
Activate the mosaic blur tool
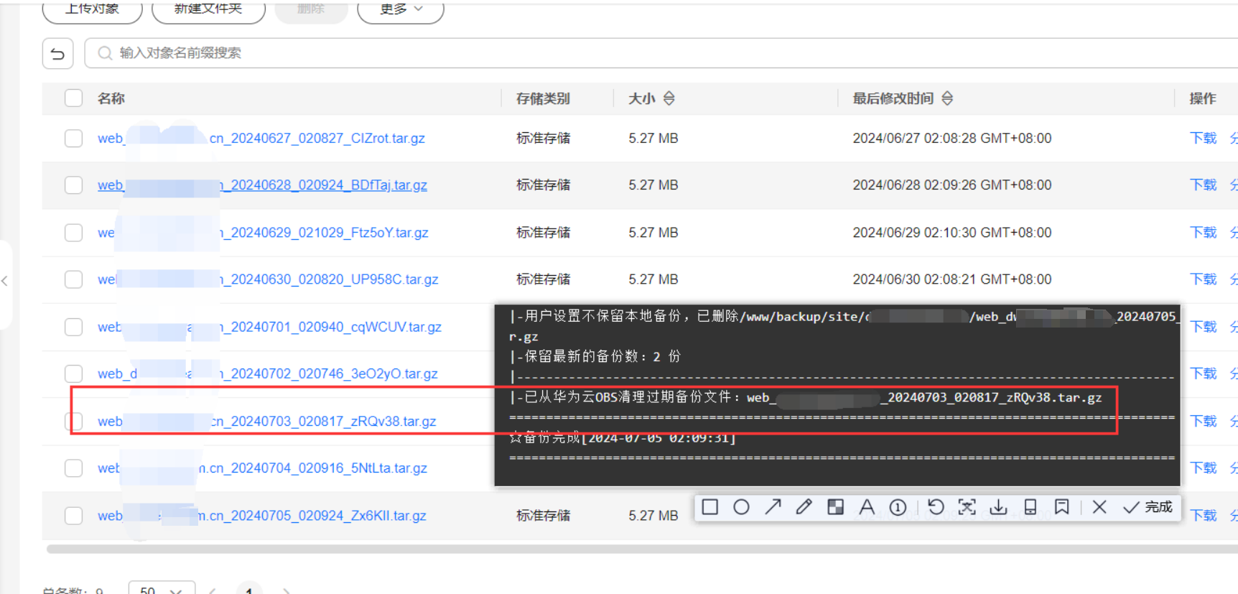[x=835, y=507]
